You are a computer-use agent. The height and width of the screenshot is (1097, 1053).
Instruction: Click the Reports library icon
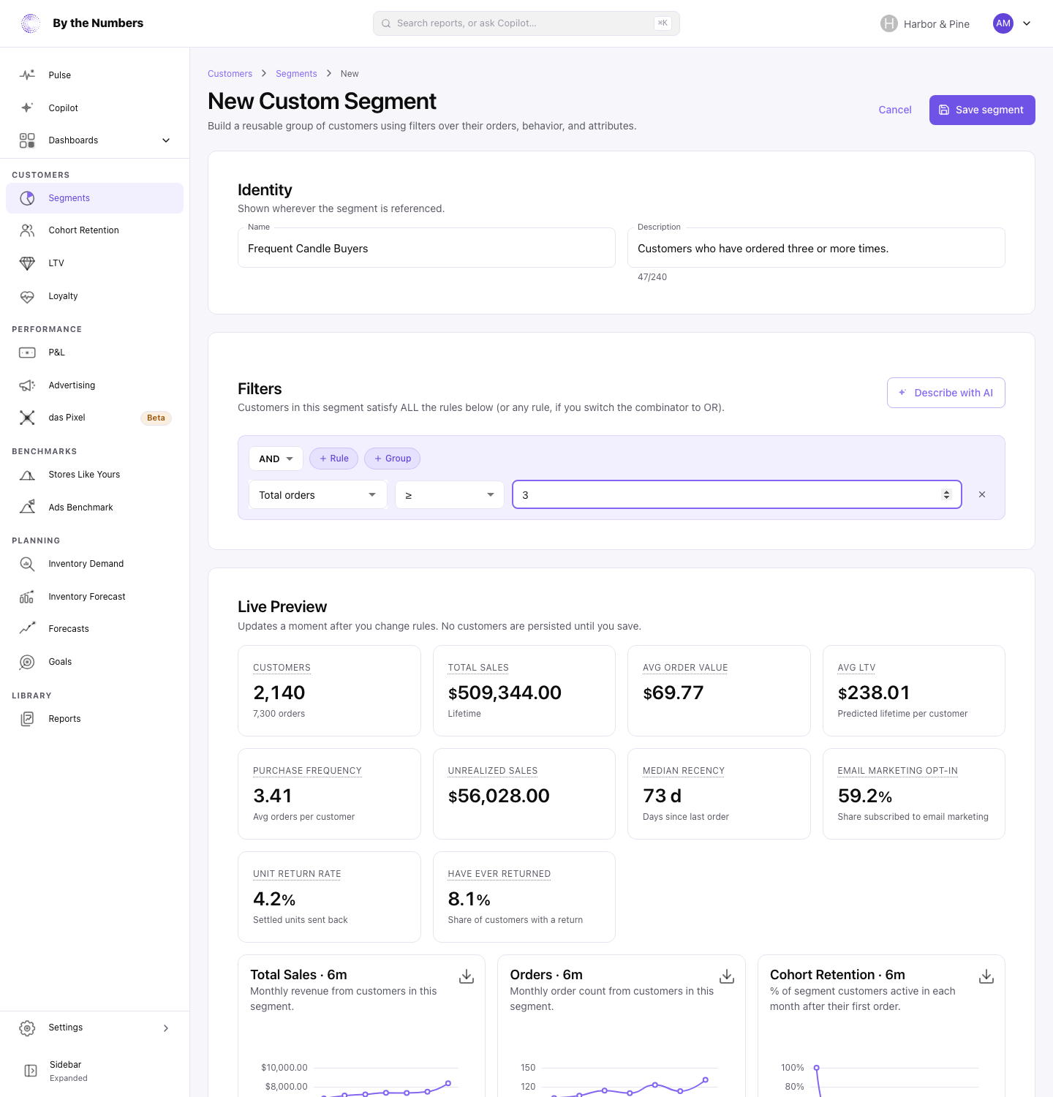click(x=27, y=719)
